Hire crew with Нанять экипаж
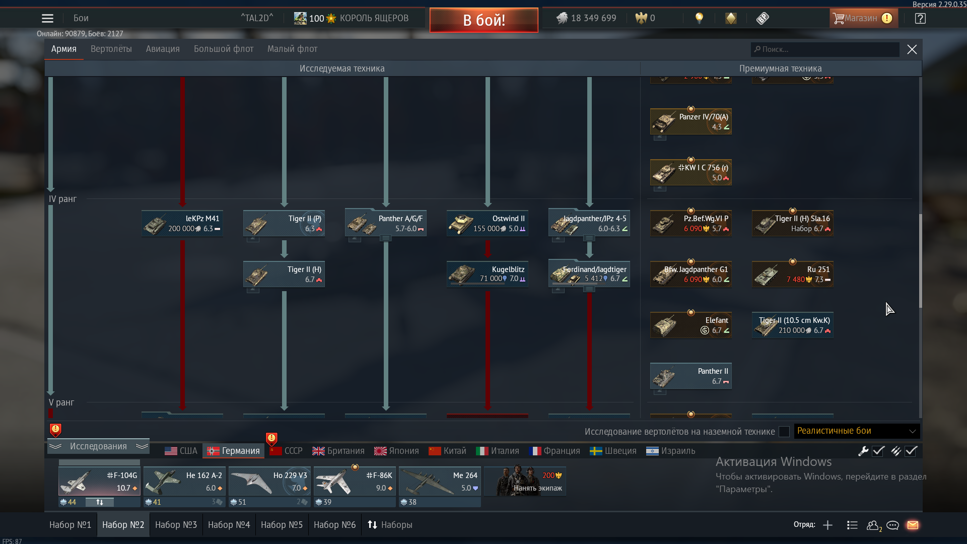Screen dimensions: 967x544 (525, 482)
